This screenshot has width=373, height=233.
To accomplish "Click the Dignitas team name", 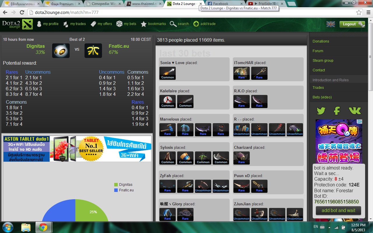I will tap(36, 46).
